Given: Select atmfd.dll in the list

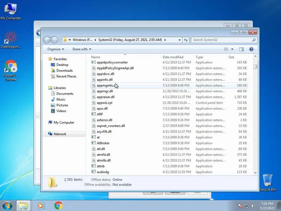Looking at the screenshot, I should point(169,154).
